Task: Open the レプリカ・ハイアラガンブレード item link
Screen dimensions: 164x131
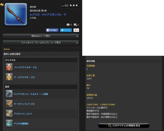Action: (x=48, y=15)
